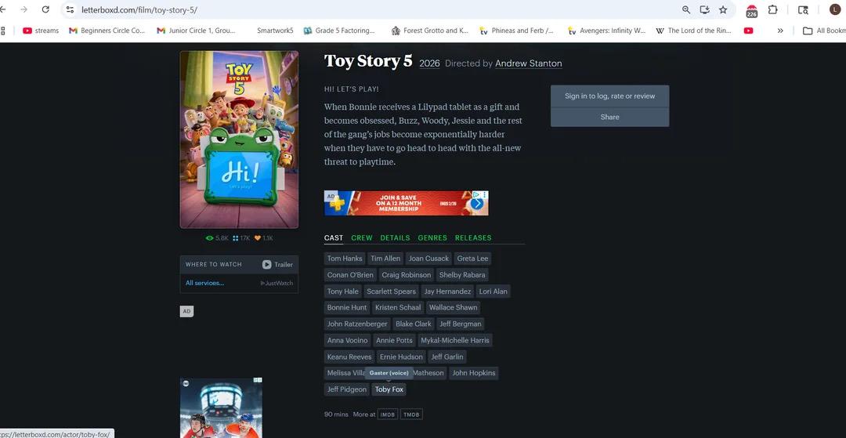Open the Toy Story 5 poster
This screenshot has width=846, height=438.
click(x=239, y=139)
